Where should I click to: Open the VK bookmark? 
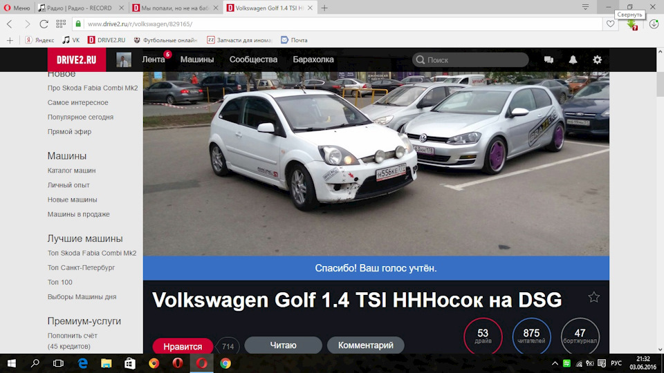[x=71, y=40]
